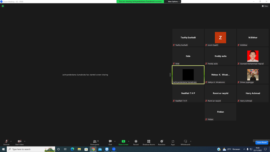
Task: Select Wahyu K. Wicaksono participant tile
Action: coord(220,75)
